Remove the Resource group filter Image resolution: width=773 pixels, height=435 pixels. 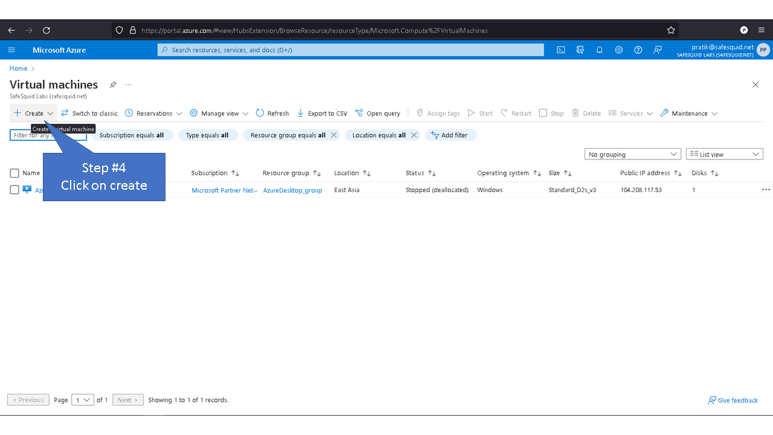334,135
